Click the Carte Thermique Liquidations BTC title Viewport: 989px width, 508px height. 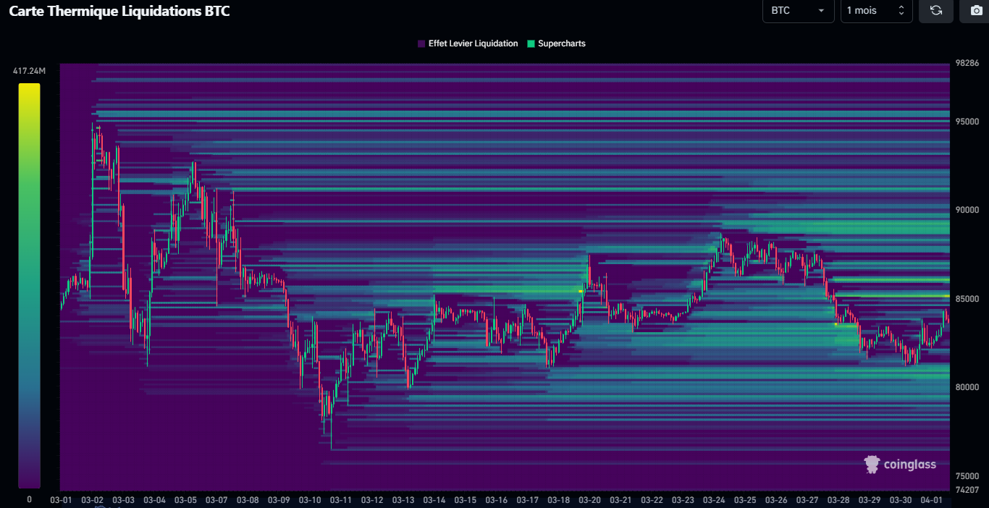pyautogui.click(x=119, y=12)
